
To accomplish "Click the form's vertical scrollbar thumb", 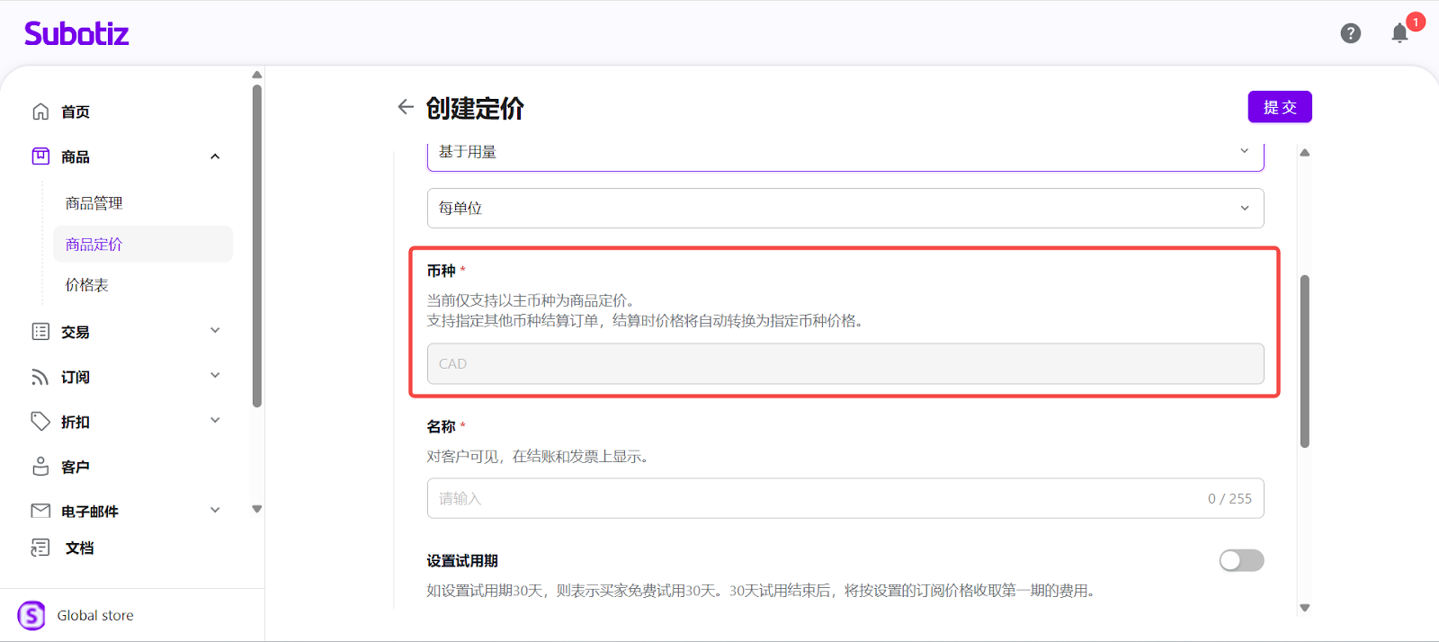I will (x=1304, y=360).
